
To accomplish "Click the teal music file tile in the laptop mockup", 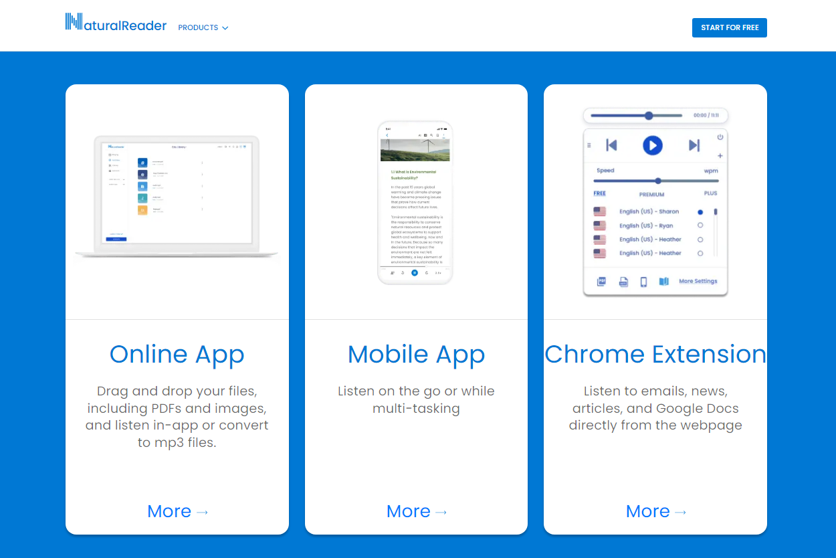I will pyautogui.click(x=142, y=198).
